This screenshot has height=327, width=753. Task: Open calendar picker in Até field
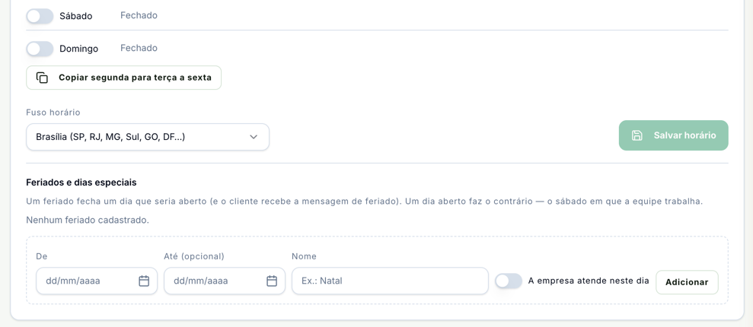[272, 281]
